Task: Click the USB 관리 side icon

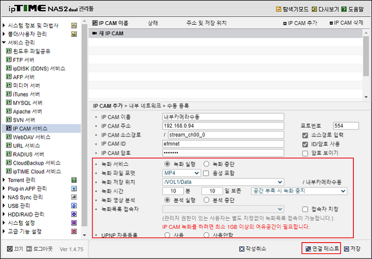Action: (74, 205)
